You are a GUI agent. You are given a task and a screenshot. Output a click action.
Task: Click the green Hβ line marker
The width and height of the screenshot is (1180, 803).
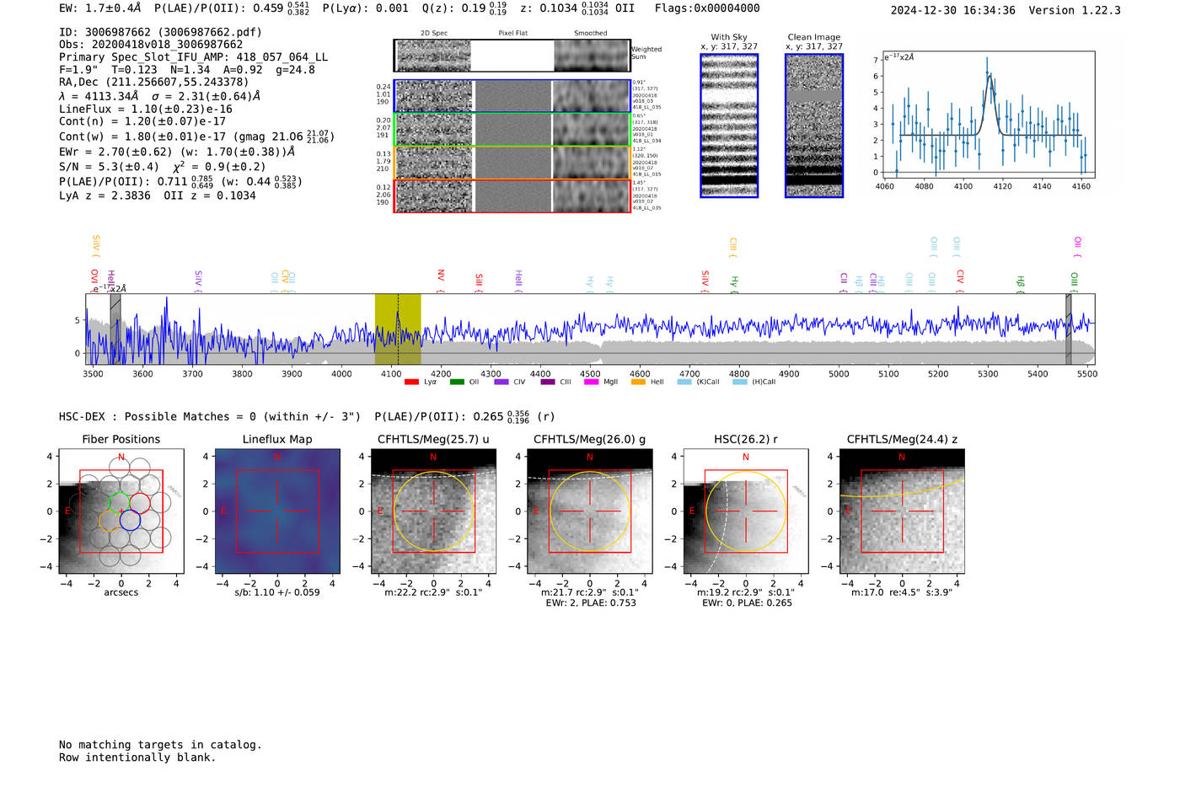tap(1020, 284)
